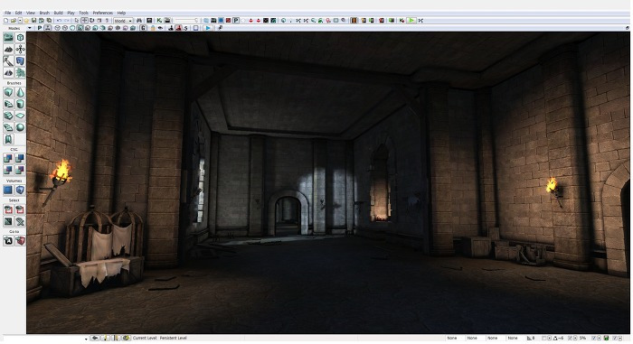Screen dimensions: 633x344
Task: Select the Cube builder brush
Action: [8, 92]
